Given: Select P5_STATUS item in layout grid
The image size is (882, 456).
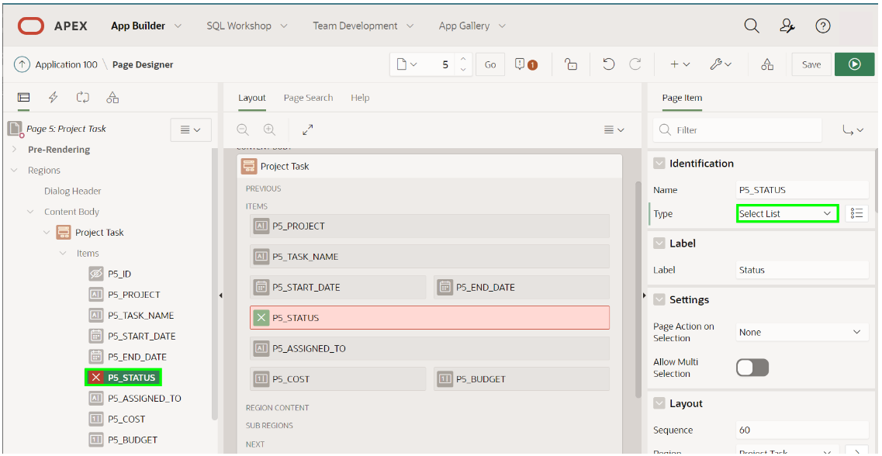Looking at the screenshot, I should (430, 318).
